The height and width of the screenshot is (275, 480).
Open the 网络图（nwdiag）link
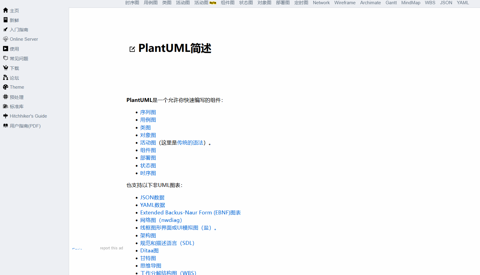point(161,220)
